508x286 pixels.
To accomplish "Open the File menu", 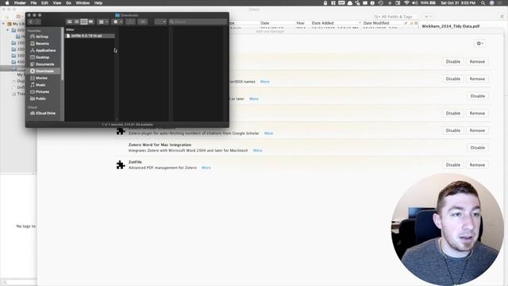I will pyautogui.click(x=33, y=3).
